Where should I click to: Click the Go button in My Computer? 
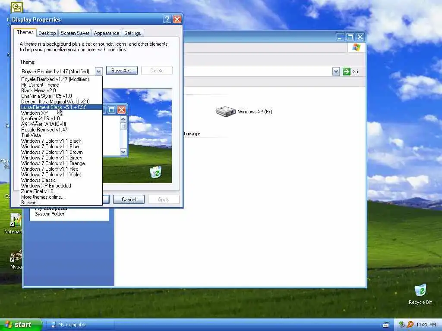(x=350, y=72)
